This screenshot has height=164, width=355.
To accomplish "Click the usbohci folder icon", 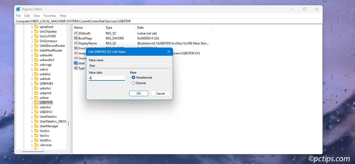I will [x=36, y=88].
